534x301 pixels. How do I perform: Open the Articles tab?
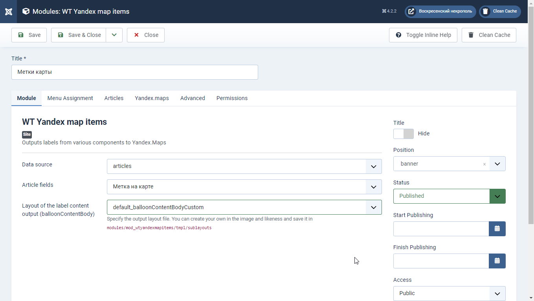[x=114, y=98]
